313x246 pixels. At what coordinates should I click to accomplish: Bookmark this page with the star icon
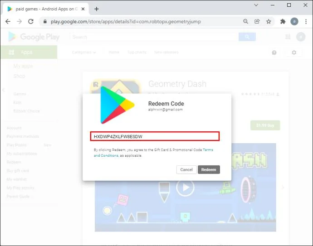269,21
